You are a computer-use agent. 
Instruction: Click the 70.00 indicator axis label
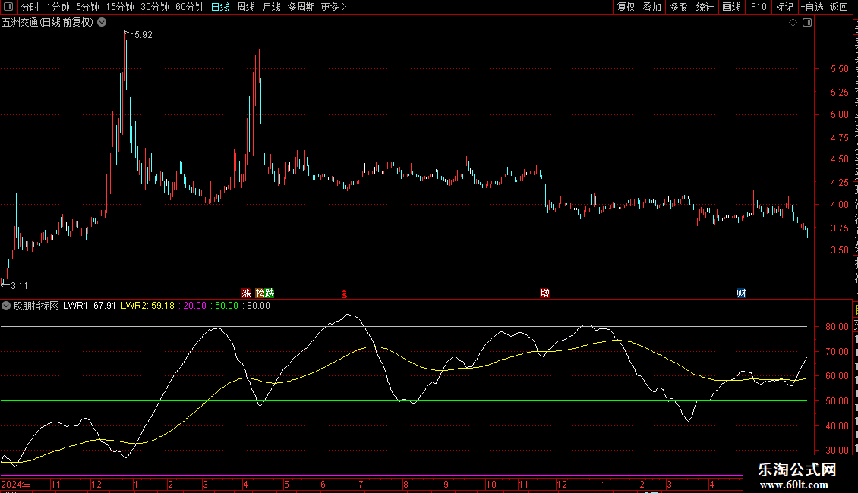[837, 351]
